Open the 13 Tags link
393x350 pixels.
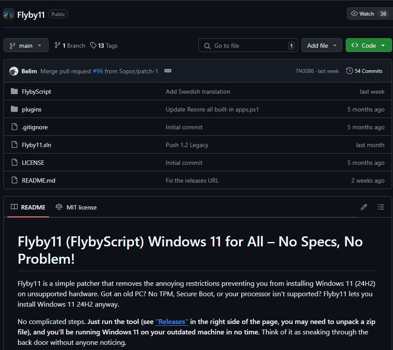(104, 46)
